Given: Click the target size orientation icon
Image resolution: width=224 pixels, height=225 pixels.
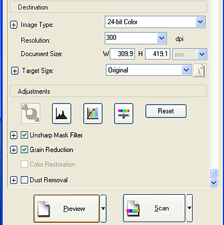Looking at the screenshot, I should tap(199, 71).
